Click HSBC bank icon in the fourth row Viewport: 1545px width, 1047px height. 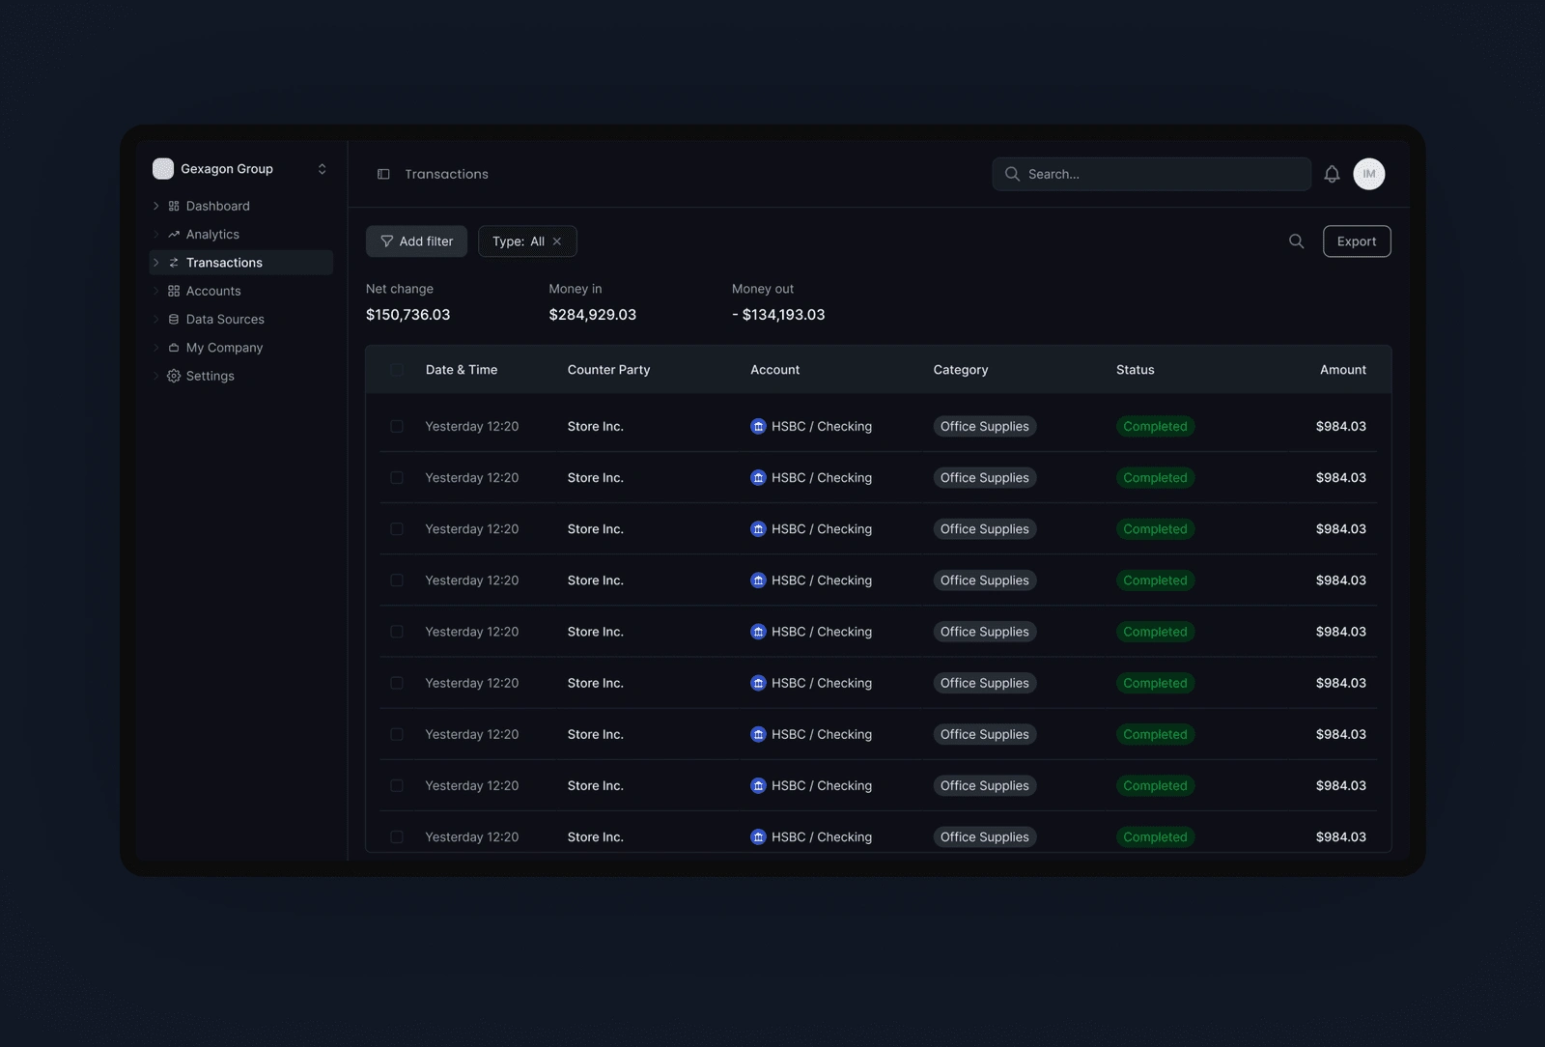pyautogui.click(x=758, y=580)
